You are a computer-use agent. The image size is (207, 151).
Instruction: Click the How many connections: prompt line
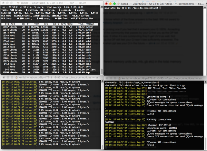click(x=139, y=120)
